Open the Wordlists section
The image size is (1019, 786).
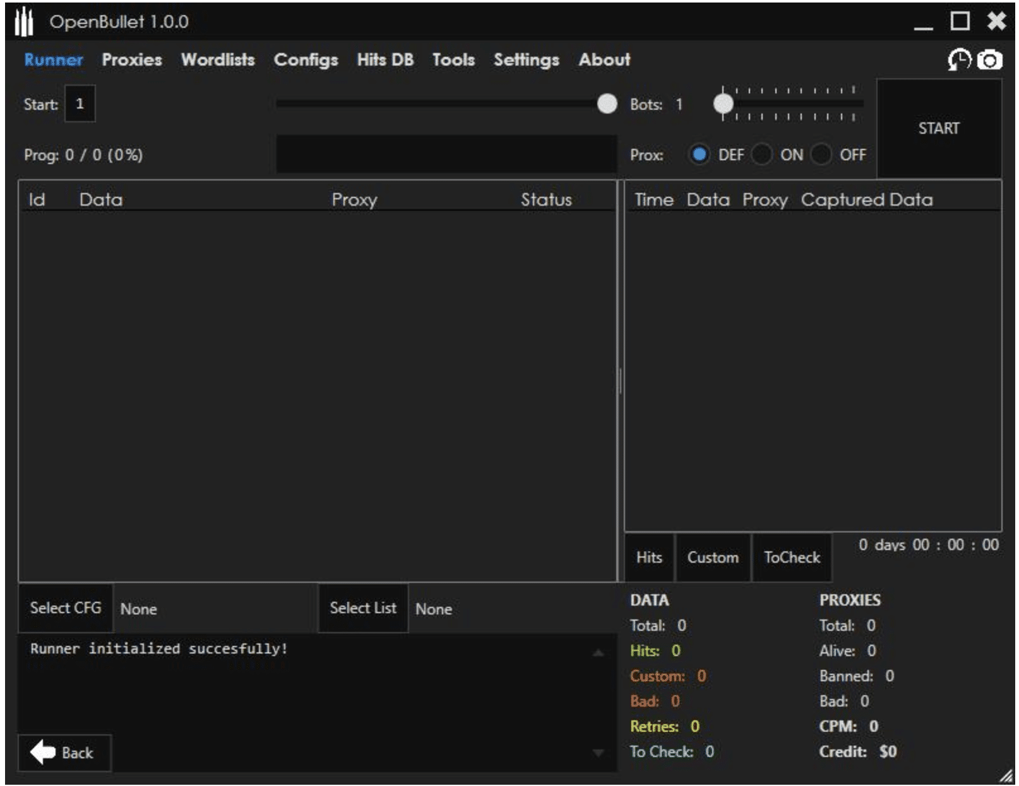[x=217, y=60]
